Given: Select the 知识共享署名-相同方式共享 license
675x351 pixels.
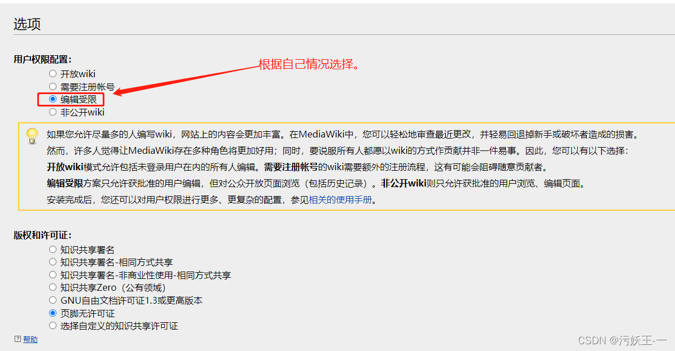Looking at the screenshot, I should coord(52,261).
